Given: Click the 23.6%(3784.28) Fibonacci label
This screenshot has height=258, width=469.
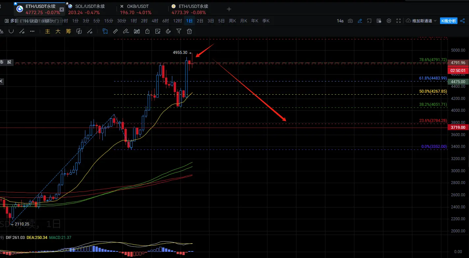Looking at the screenshot, I should [433, 121].
